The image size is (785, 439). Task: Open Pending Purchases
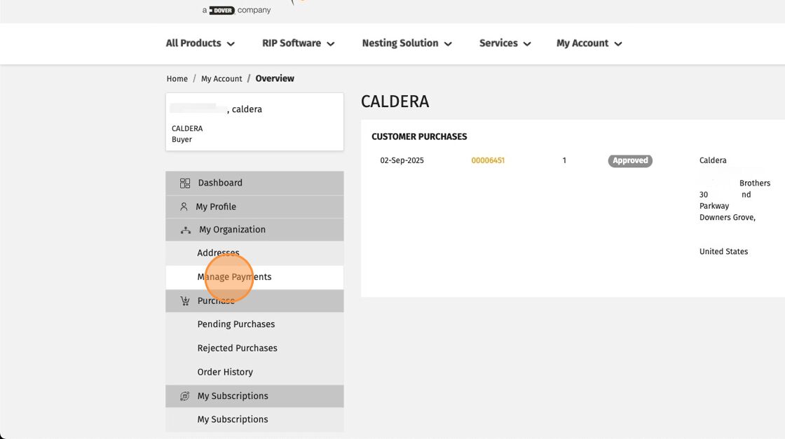[x=254, y=324]
